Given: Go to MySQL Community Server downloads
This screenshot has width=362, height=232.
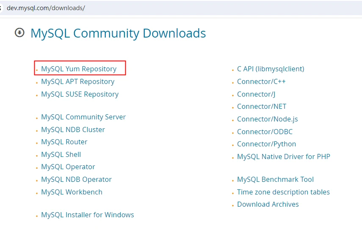Looking at the screenshot, I should pos(83,117).
